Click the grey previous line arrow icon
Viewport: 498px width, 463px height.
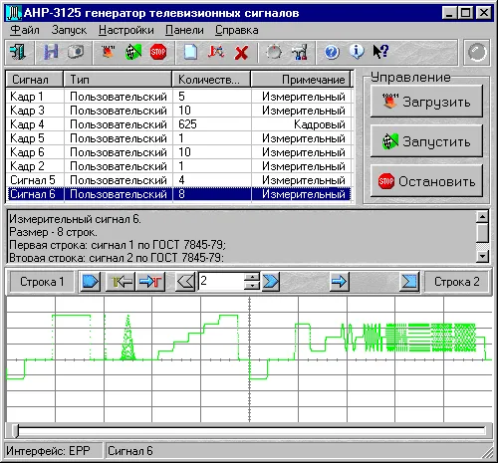(x=185, y=282)
